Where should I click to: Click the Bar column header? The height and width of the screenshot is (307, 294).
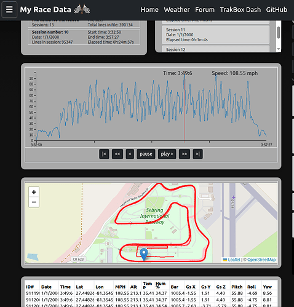pos(175,287)
